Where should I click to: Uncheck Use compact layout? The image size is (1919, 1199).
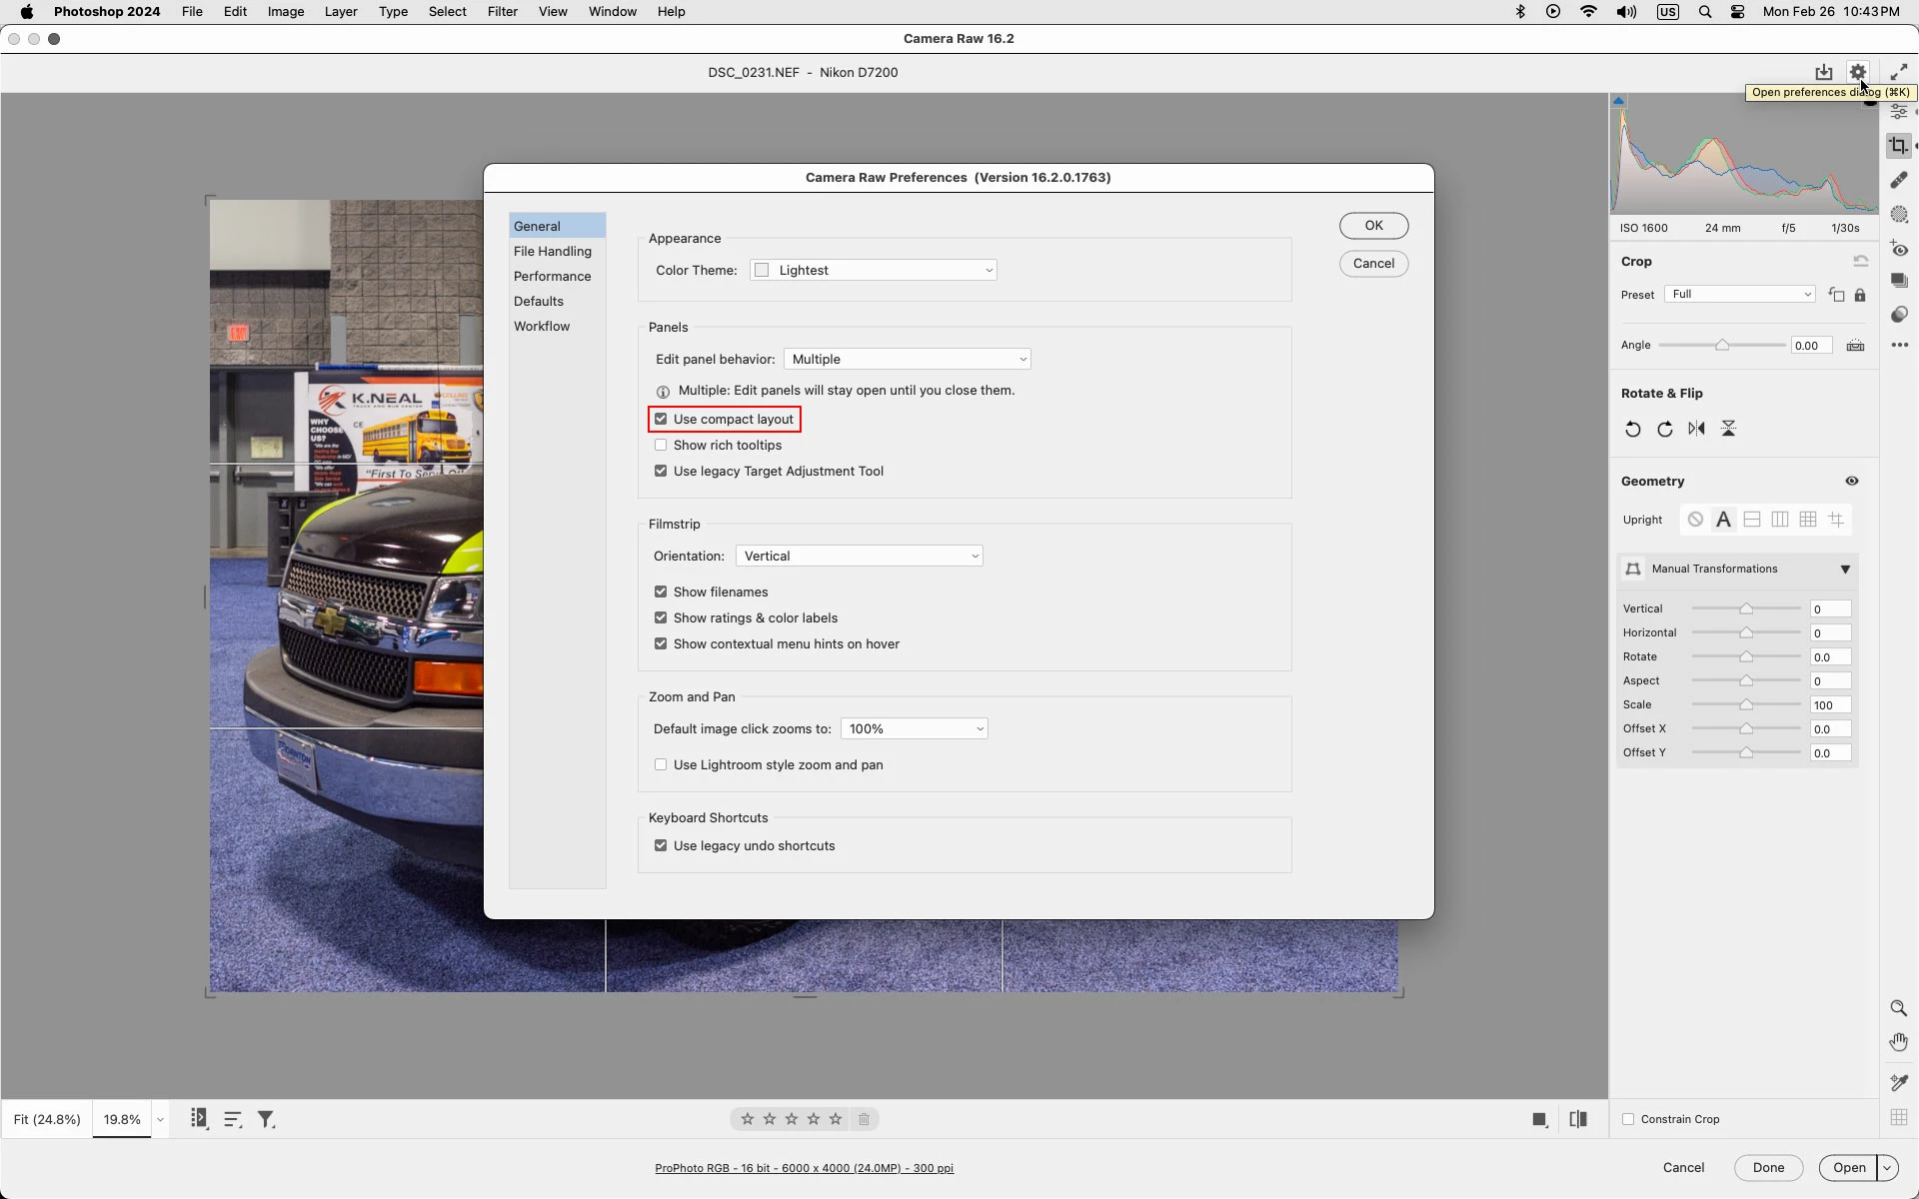point(661,420)
